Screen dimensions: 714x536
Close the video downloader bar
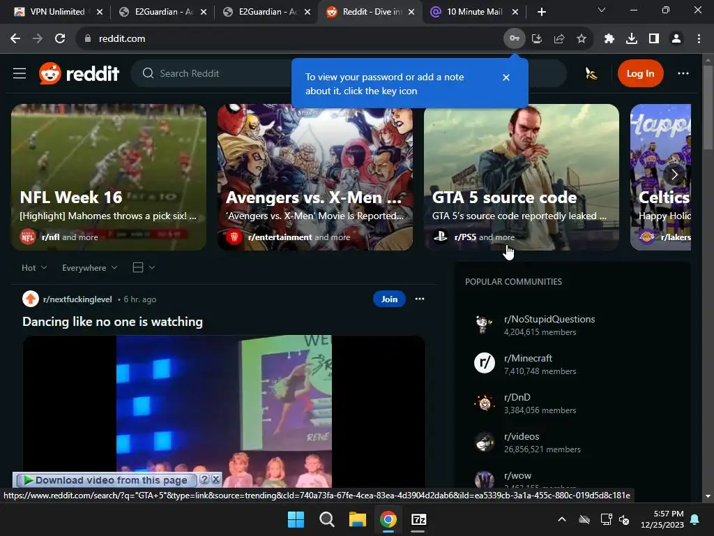tap(216, 479)
